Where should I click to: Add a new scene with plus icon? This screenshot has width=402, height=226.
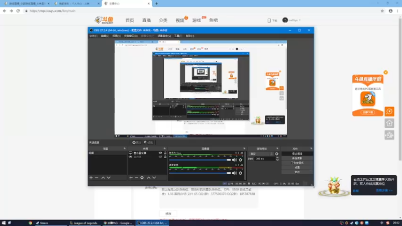click(x=91, y=178)
